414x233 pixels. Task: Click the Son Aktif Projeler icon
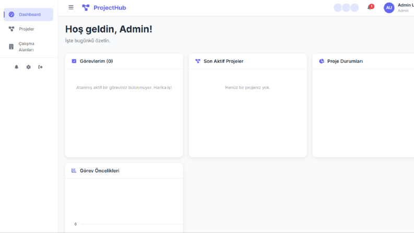[x=198, y=61]
